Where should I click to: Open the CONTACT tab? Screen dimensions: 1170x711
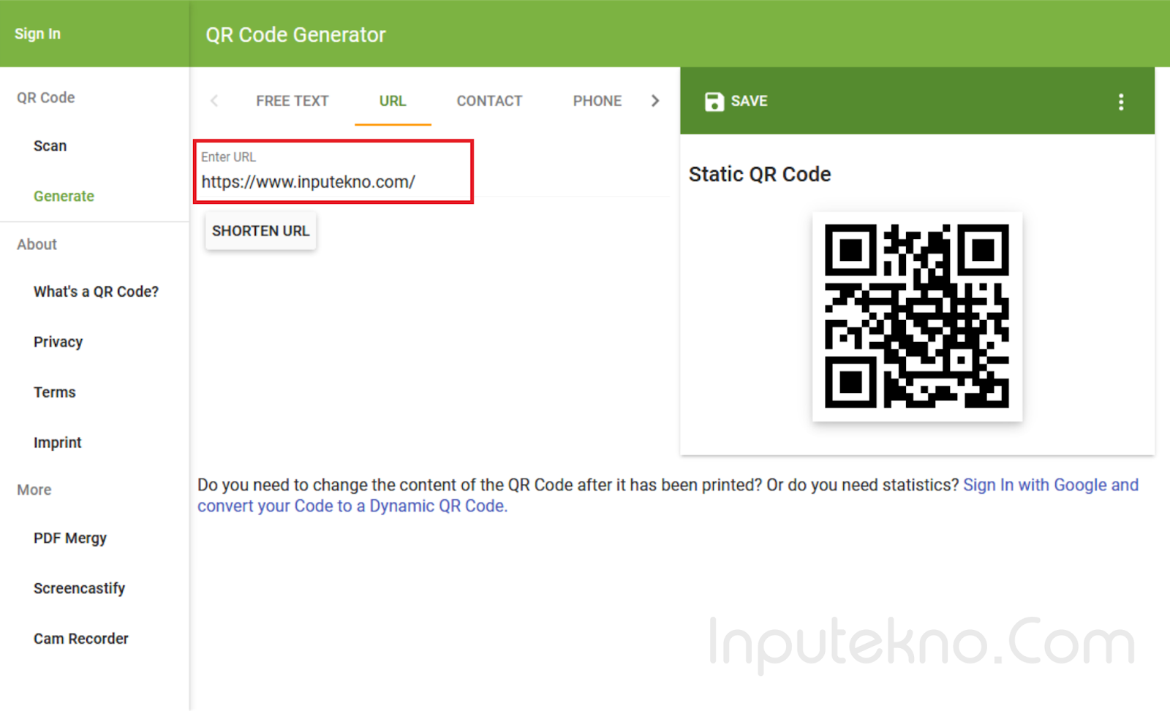[489, 101]
